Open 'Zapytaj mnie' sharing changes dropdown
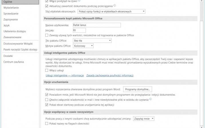This screenshot has width=205, height=128. (x=143, y=119)
